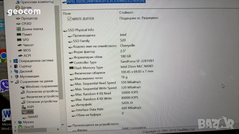The image size is (239, 134).
Task: Expand the Мултимедия tree node
Action: (12, 77)
